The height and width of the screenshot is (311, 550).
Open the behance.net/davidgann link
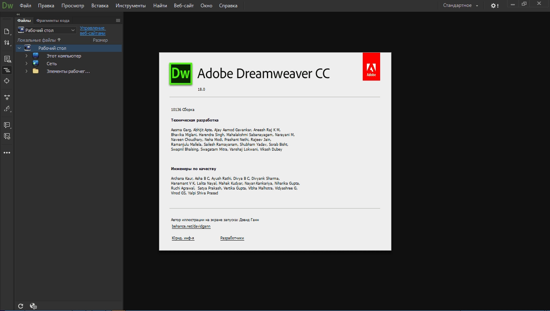click(191, 226)
